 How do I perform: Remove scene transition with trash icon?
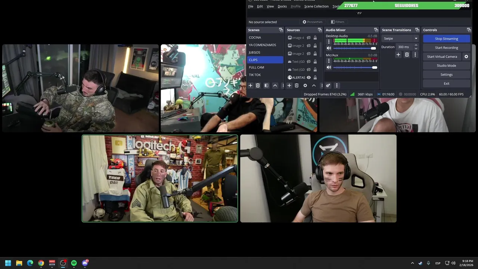tap(407, 55)
